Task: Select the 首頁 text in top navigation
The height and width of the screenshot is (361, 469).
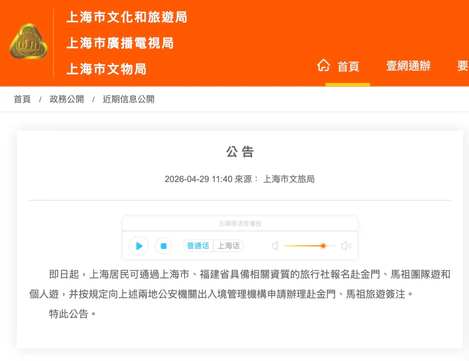Action: coord(348,66)
